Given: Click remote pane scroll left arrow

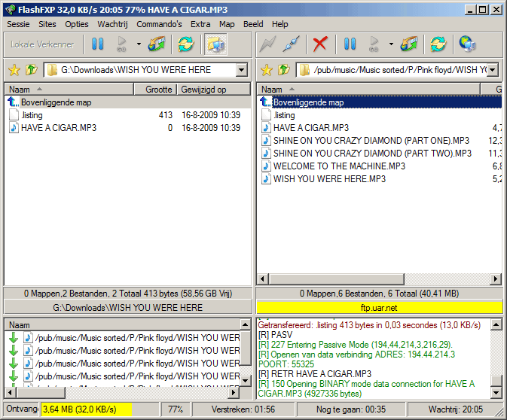Looking at the screenshot, I should pos(263,278).
